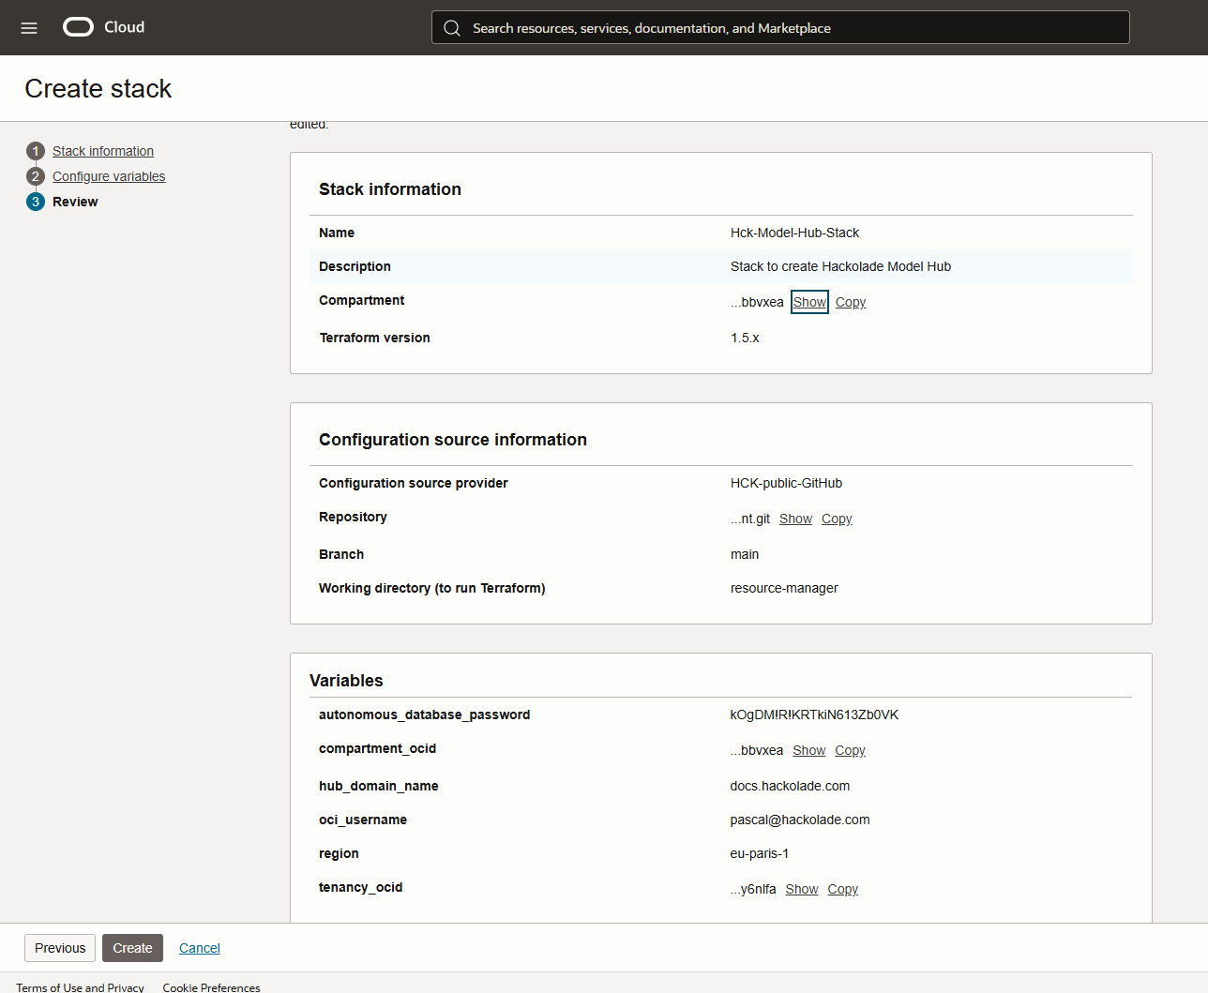Go to step 2 Configure variables
The image size is (1208, 993).
coord(109,176)
